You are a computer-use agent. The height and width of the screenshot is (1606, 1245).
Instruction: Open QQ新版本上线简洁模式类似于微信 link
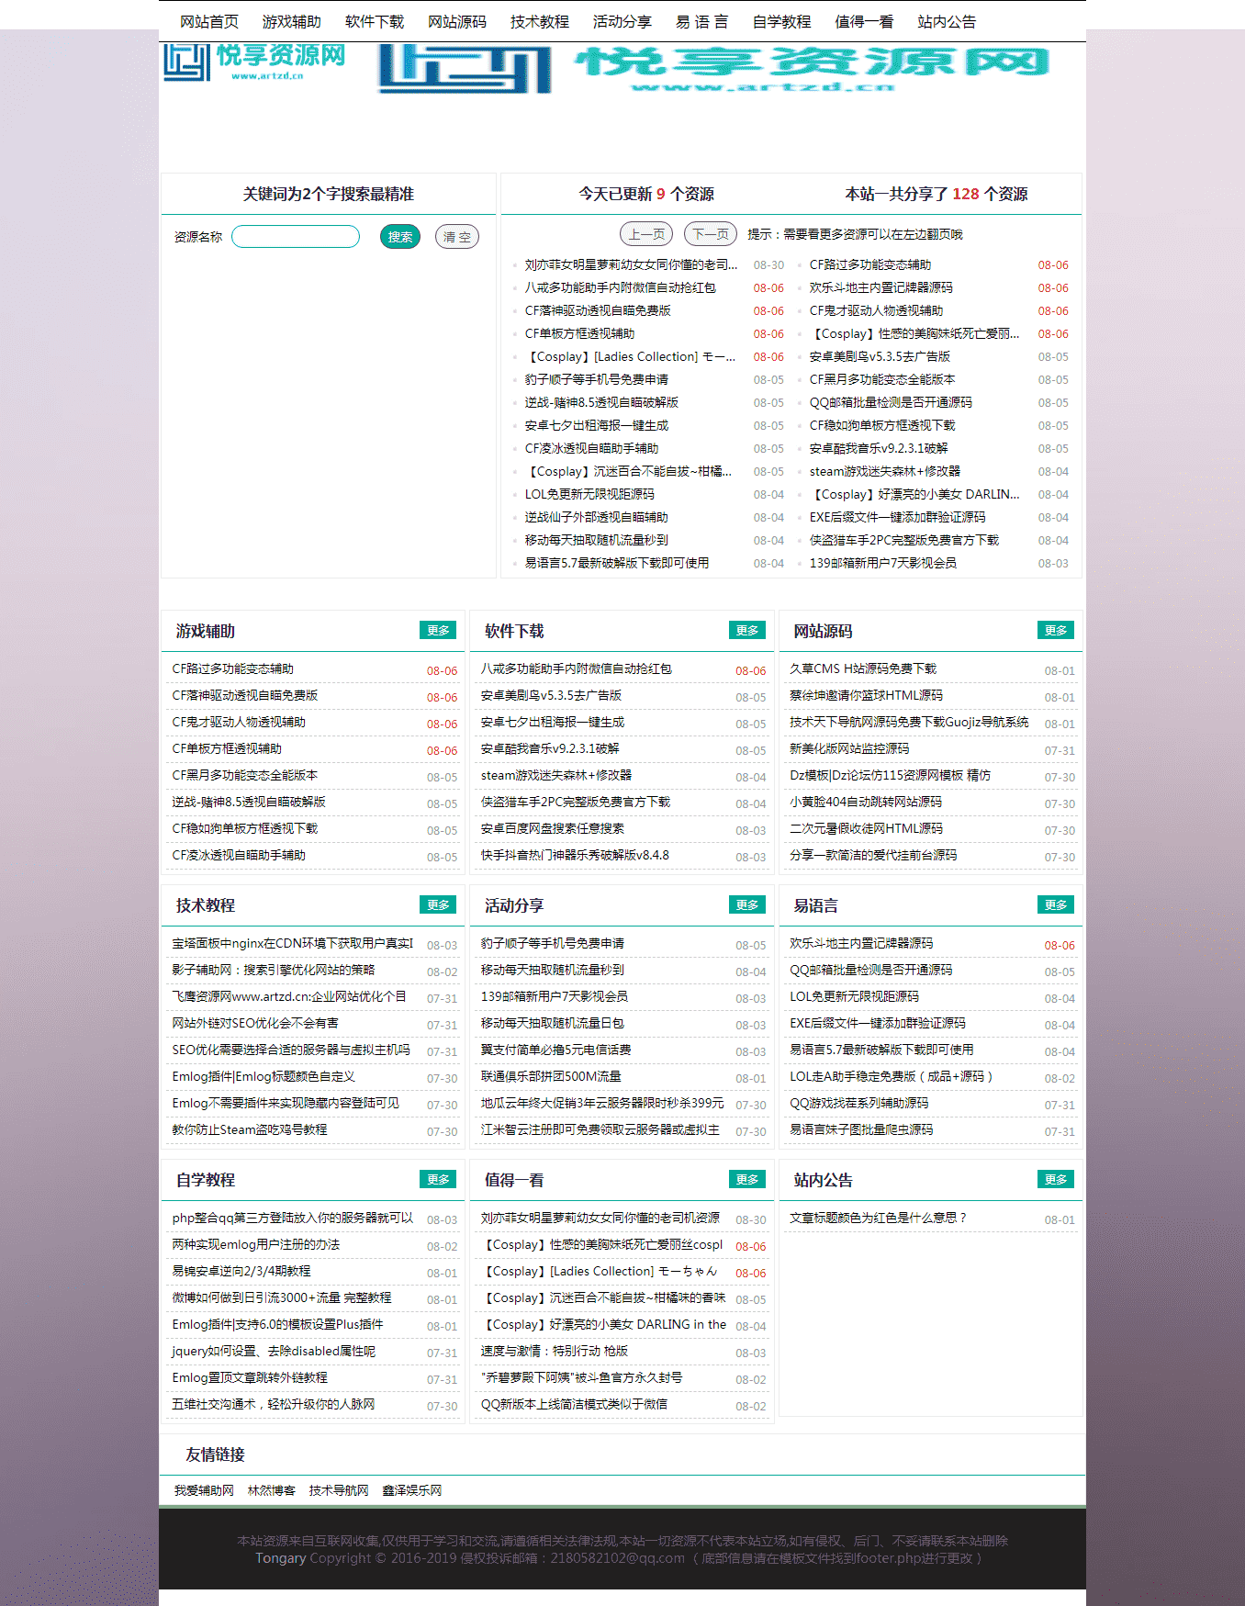pos(574,1404)
